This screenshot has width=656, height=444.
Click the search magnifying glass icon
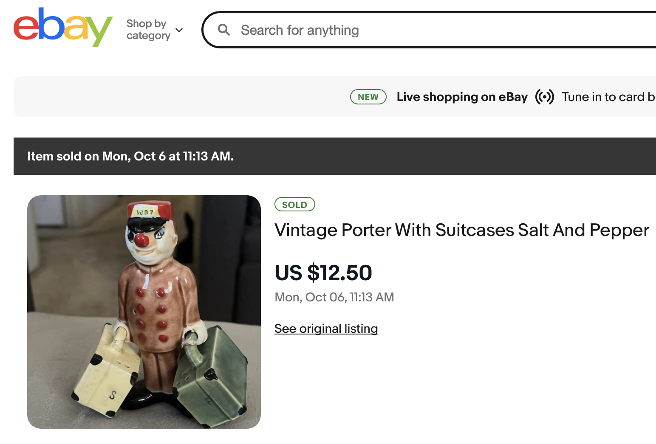point(224,30)
